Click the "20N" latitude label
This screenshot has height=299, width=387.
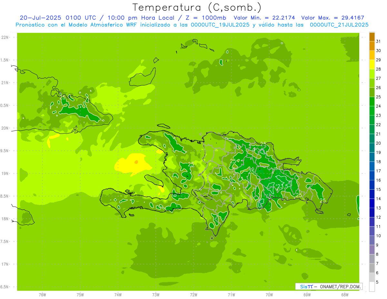pos(5,128)
